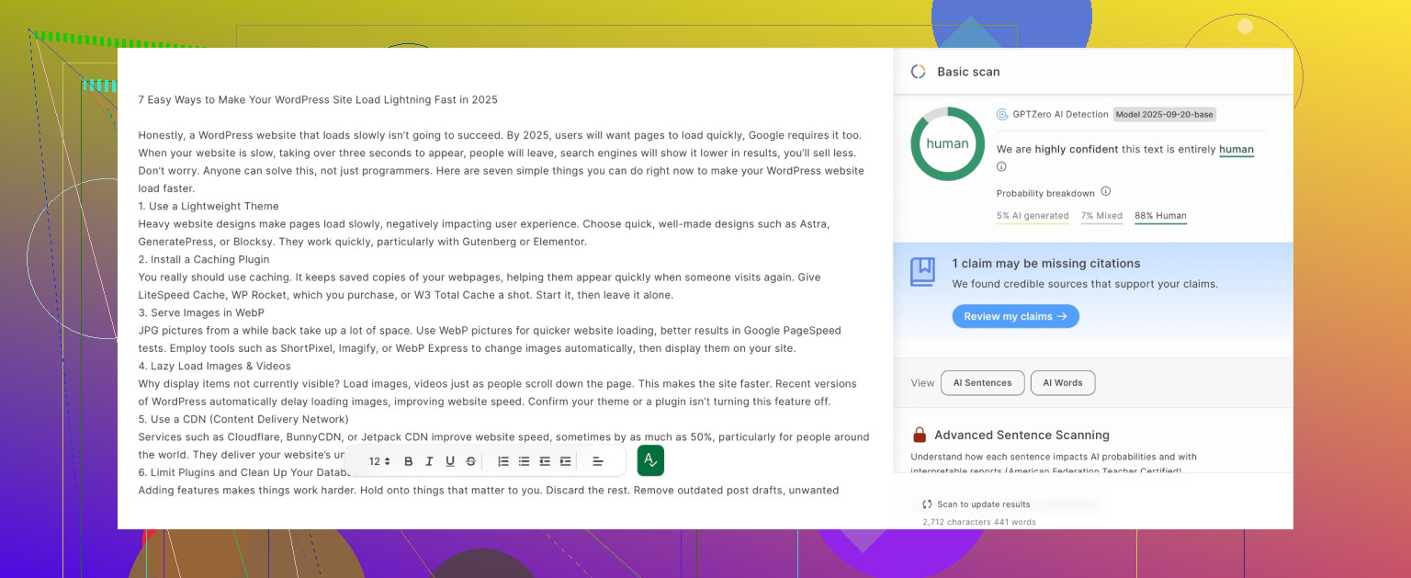Click the underlined human result link

click(1236, 150)
